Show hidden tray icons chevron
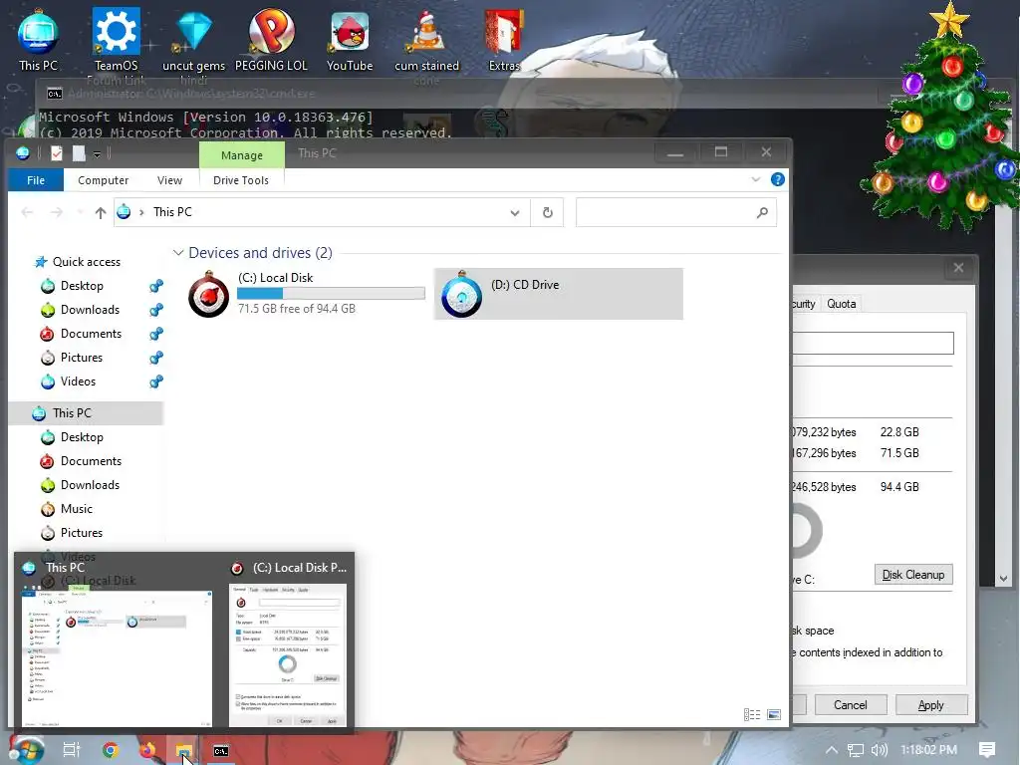The height and width of the screenshot is (765, 1020). tap(832, 750)
